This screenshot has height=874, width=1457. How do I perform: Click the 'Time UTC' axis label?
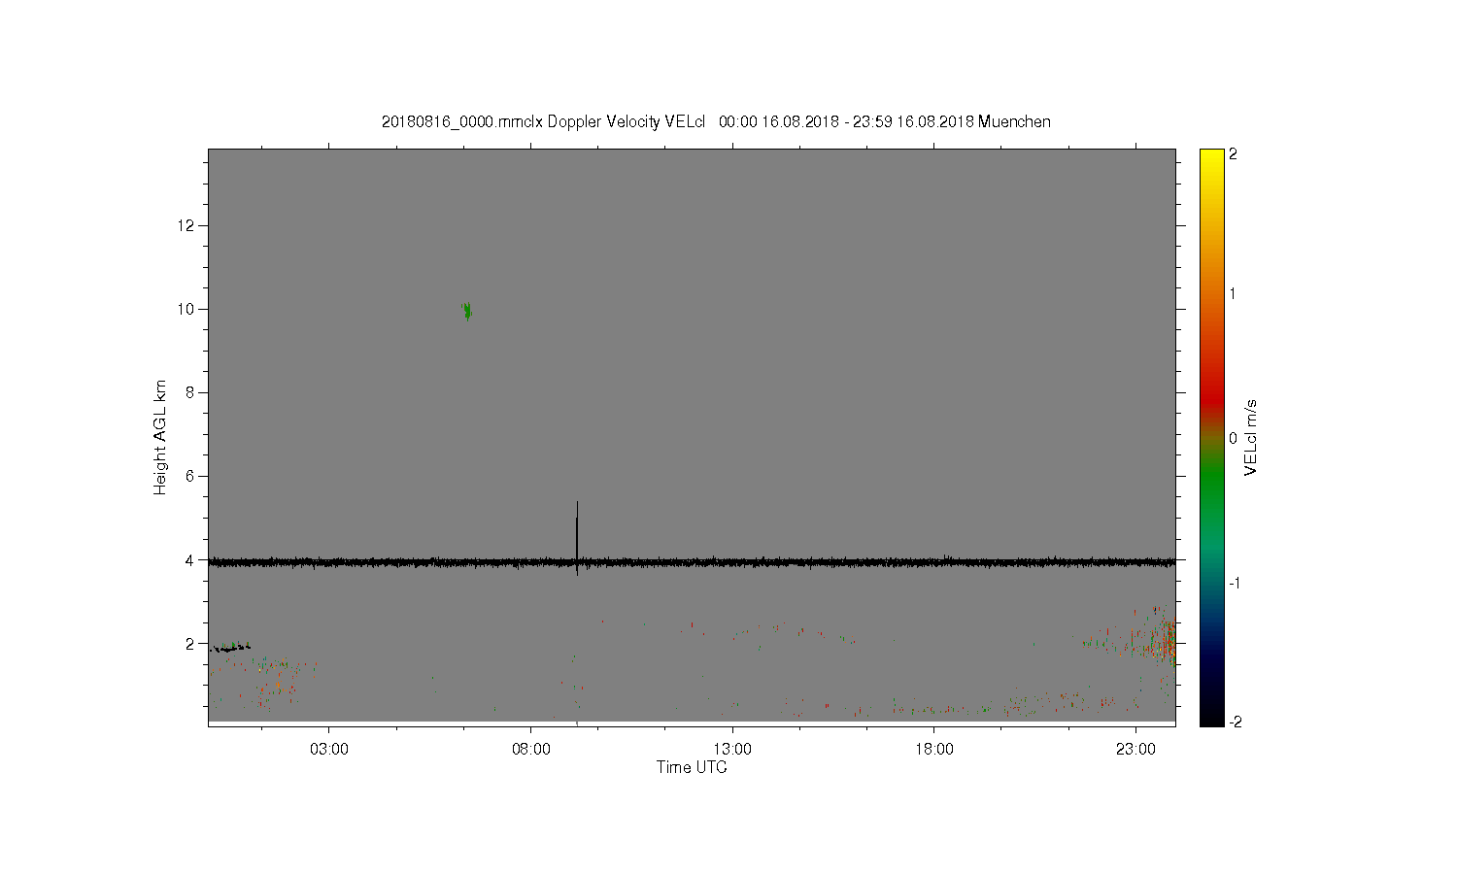[692, 767]
